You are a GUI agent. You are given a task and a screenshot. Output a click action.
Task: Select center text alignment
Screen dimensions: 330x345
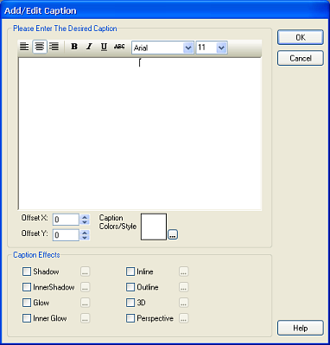[x=40, y=47]
